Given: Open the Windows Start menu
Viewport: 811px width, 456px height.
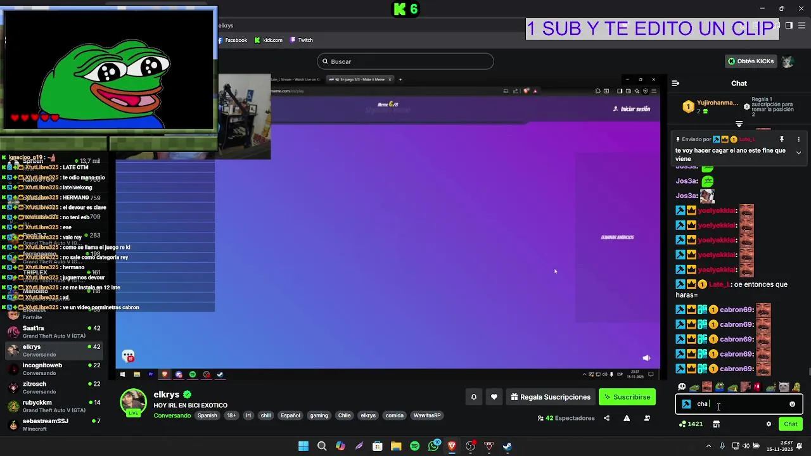Looking at the screenshot, I should click(x=303, y=446).
